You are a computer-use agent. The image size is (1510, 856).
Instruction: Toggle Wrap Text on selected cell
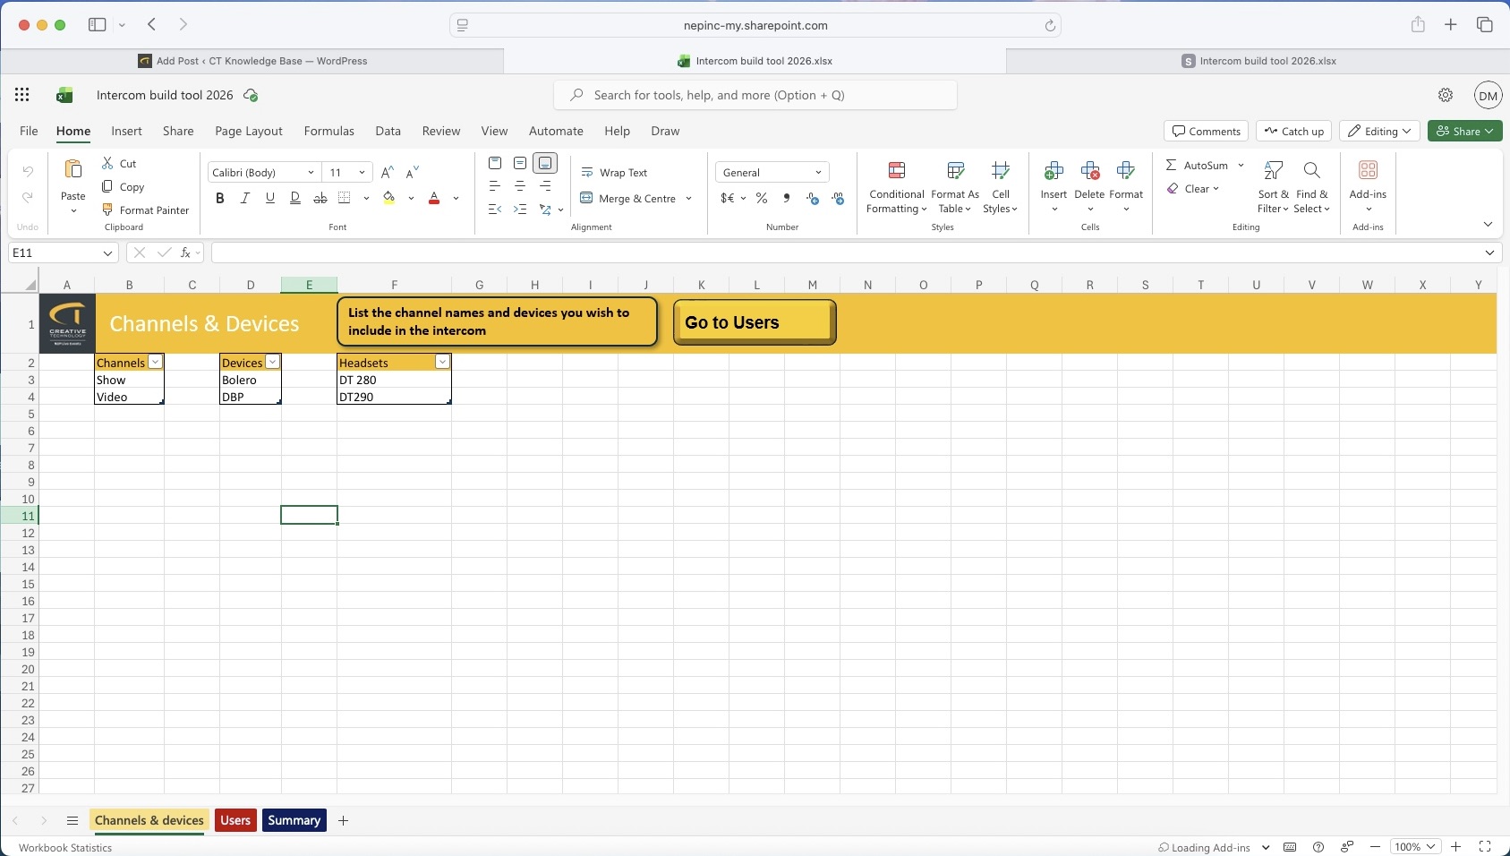point(614,173)
